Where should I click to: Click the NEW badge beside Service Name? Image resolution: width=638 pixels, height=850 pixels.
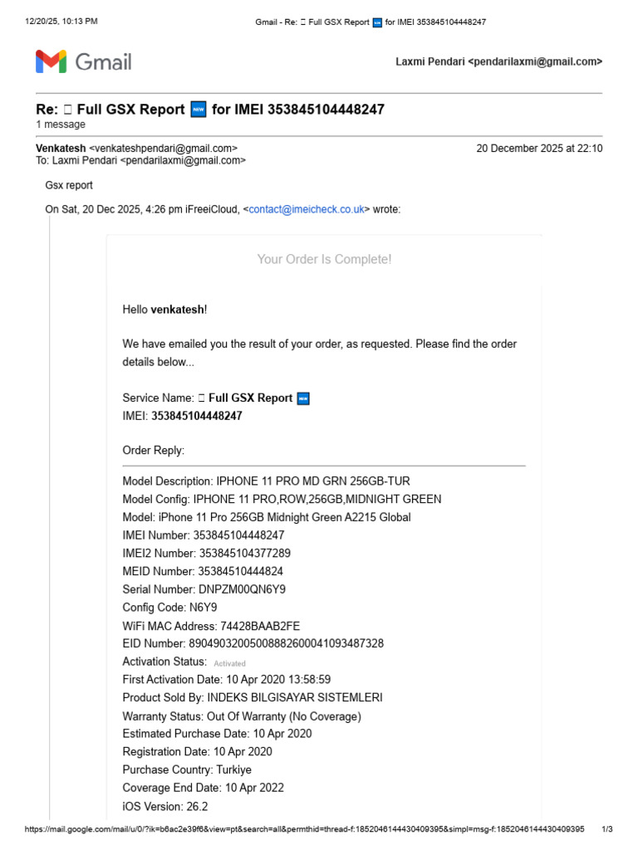click(x=303, y=398)
